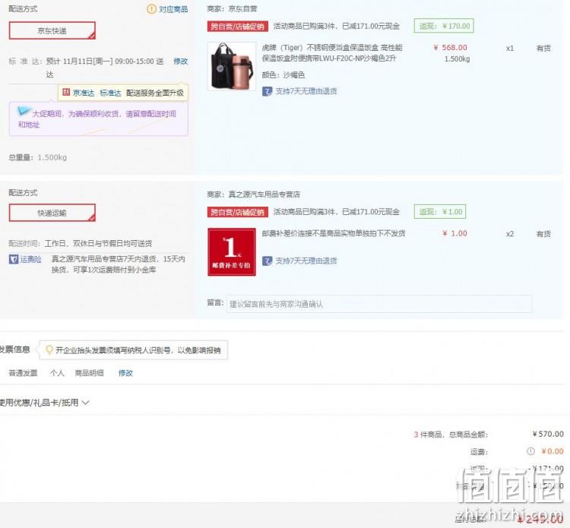The image size is (570, 528).
Task: Select 快递运输 delivery method
Action: click(52, 213)
